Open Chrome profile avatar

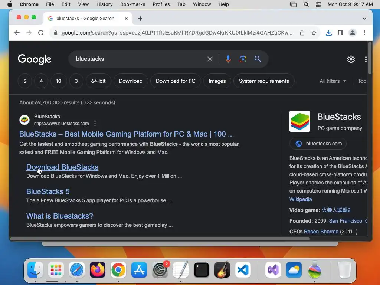[353, 33]
